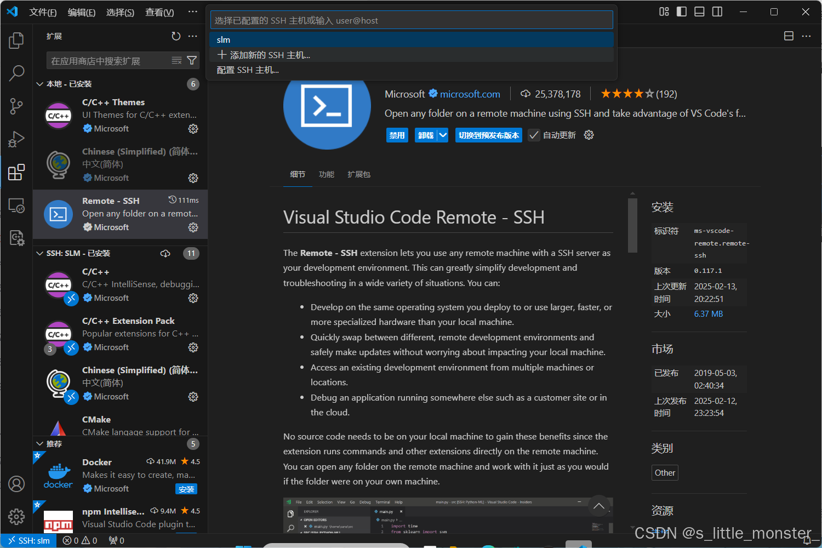The height and width of the screenshot is (548, 822).
Task: Manage gear for Remote - SSH extension
Action: (193, 227)
